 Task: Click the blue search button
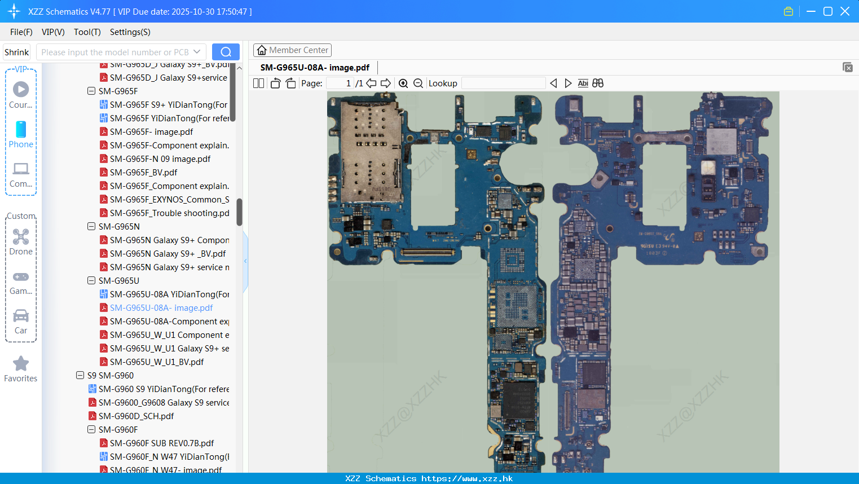pyautogui.click(x=226, y=52)
